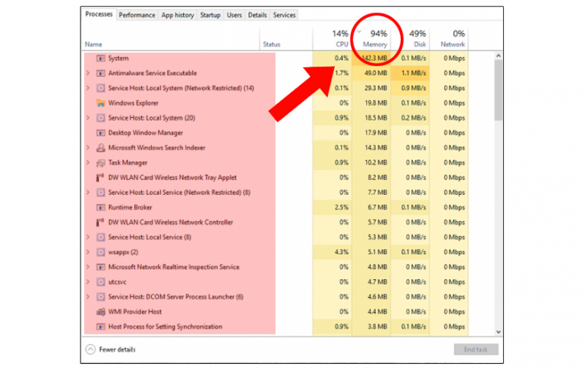The width and height of the screenshot is (586, 372).
Task: Click the utcsvc gear icon
Action: 100,282
